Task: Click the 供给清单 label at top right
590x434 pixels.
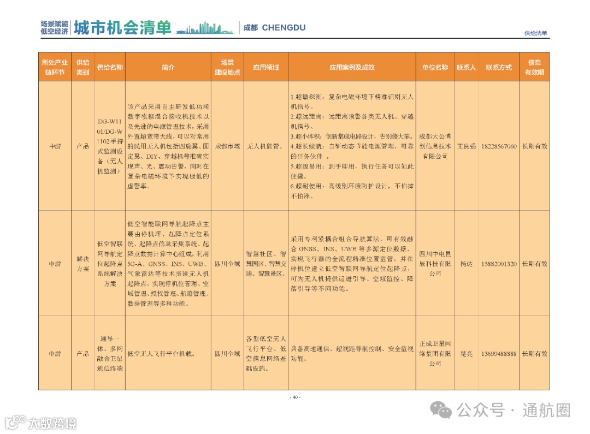Action: pos(536,33)
